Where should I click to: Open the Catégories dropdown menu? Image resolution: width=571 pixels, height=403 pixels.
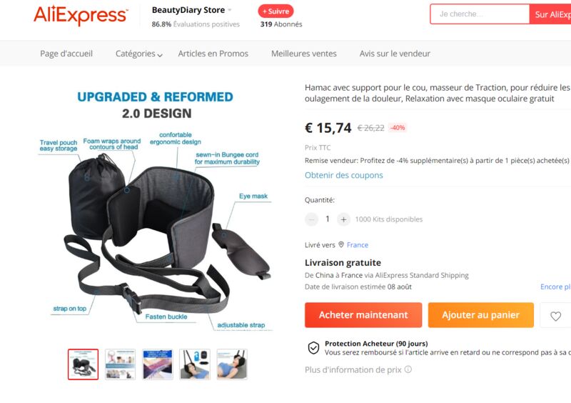138,54
